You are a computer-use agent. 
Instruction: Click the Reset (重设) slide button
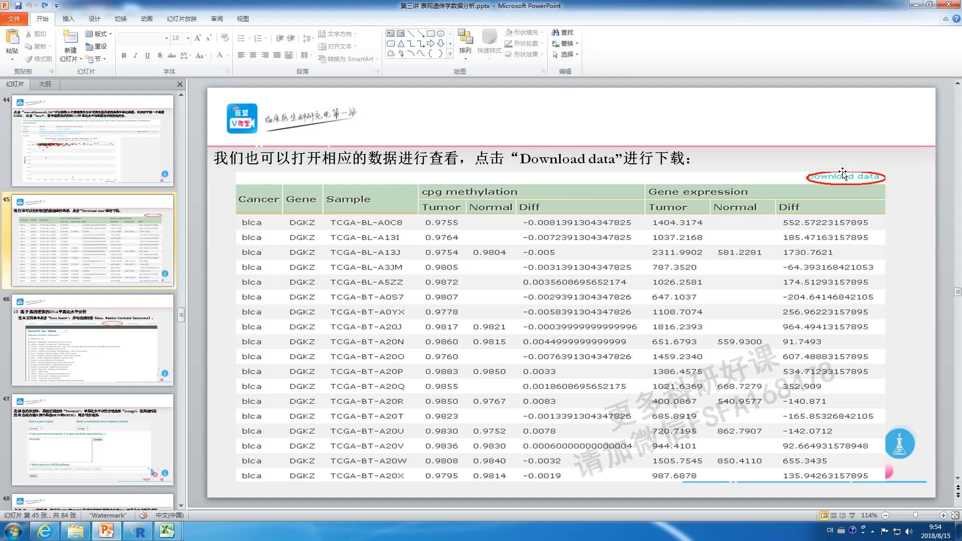96,46
